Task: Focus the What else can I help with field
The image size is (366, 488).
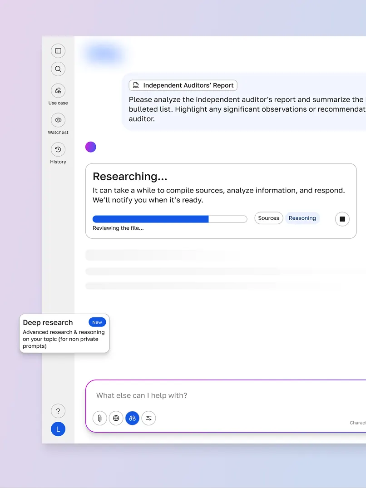Action: [x=182, y=395]
